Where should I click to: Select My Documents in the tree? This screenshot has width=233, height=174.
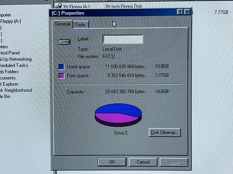pos(8,78)
